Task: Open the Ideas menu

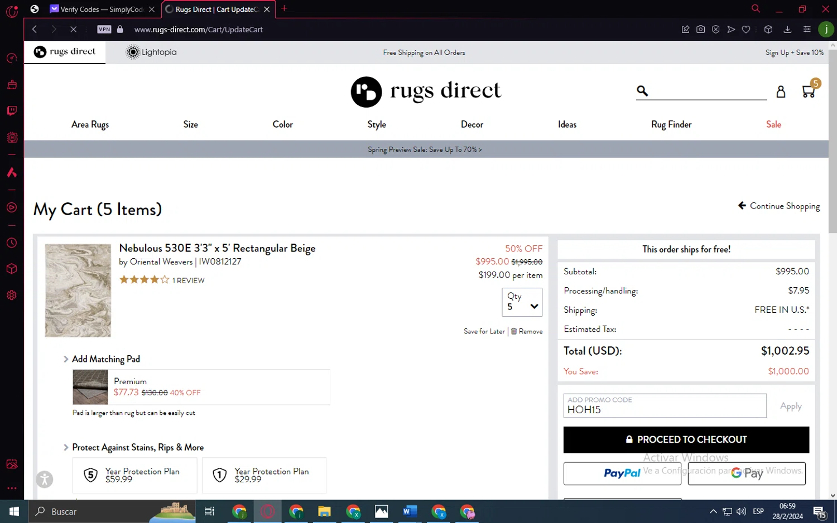Action: coord(567,124)
